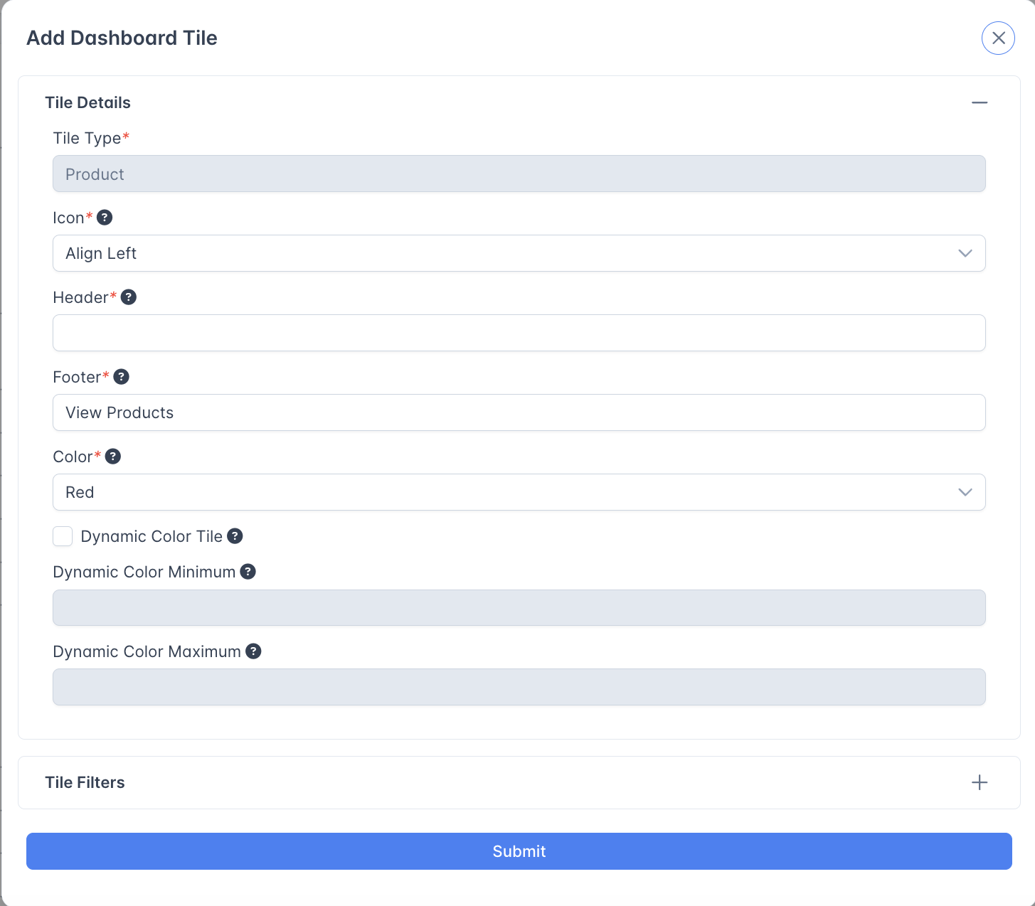This screenshot has width=1035, height=906.
Task: Click the disabled Tile Type Product field
Action: pos(519,174)
